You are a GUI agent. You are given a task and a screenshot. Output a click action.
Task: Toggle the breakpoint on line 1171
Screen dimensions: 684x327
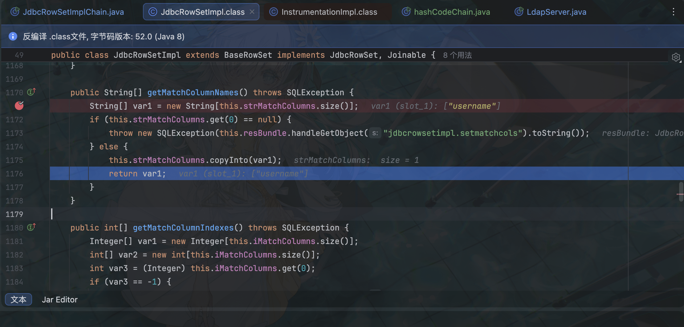click(x=19, y=106)
